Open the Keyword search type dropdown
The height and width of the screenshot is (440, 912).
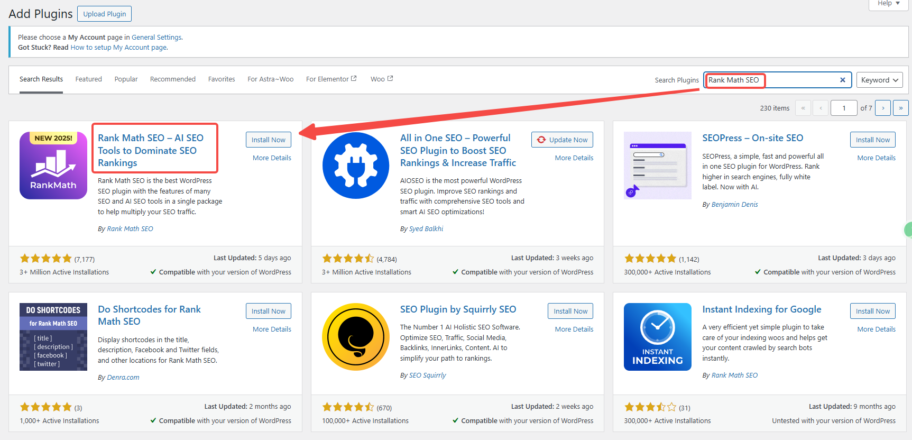pyautogui.click(x=879, y=80)
